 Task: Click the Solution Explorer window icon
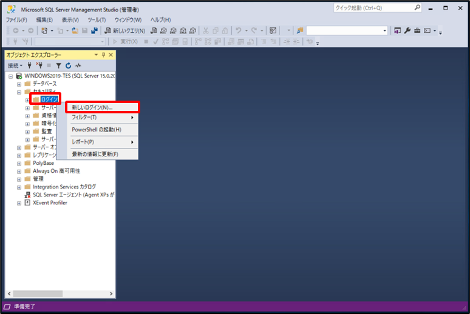[398, 30]
